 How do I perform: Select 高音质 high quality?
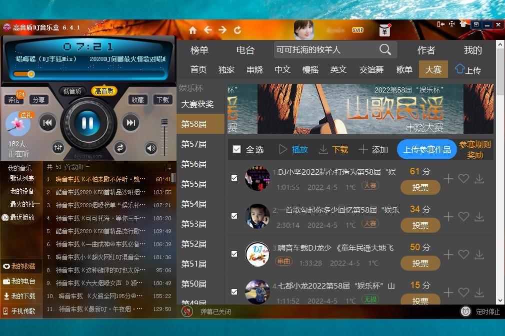click(x=104, y=91)
